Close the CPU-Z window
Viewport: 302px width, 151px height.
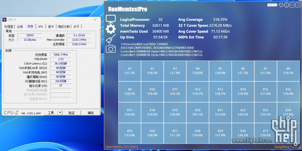[x=95, y=20]
